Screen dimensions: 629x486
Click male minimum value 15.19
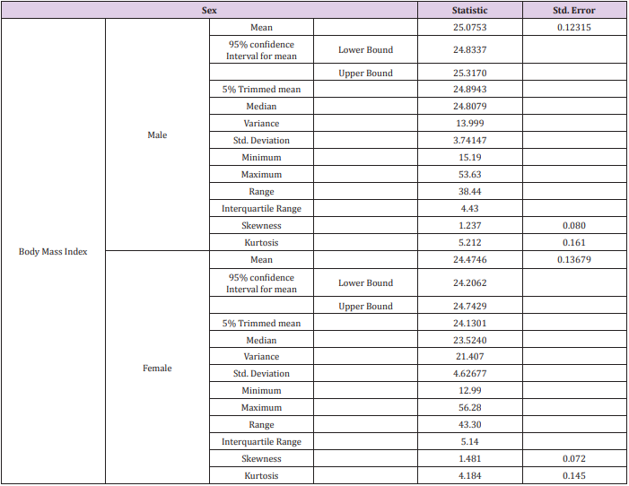point(470,157)
